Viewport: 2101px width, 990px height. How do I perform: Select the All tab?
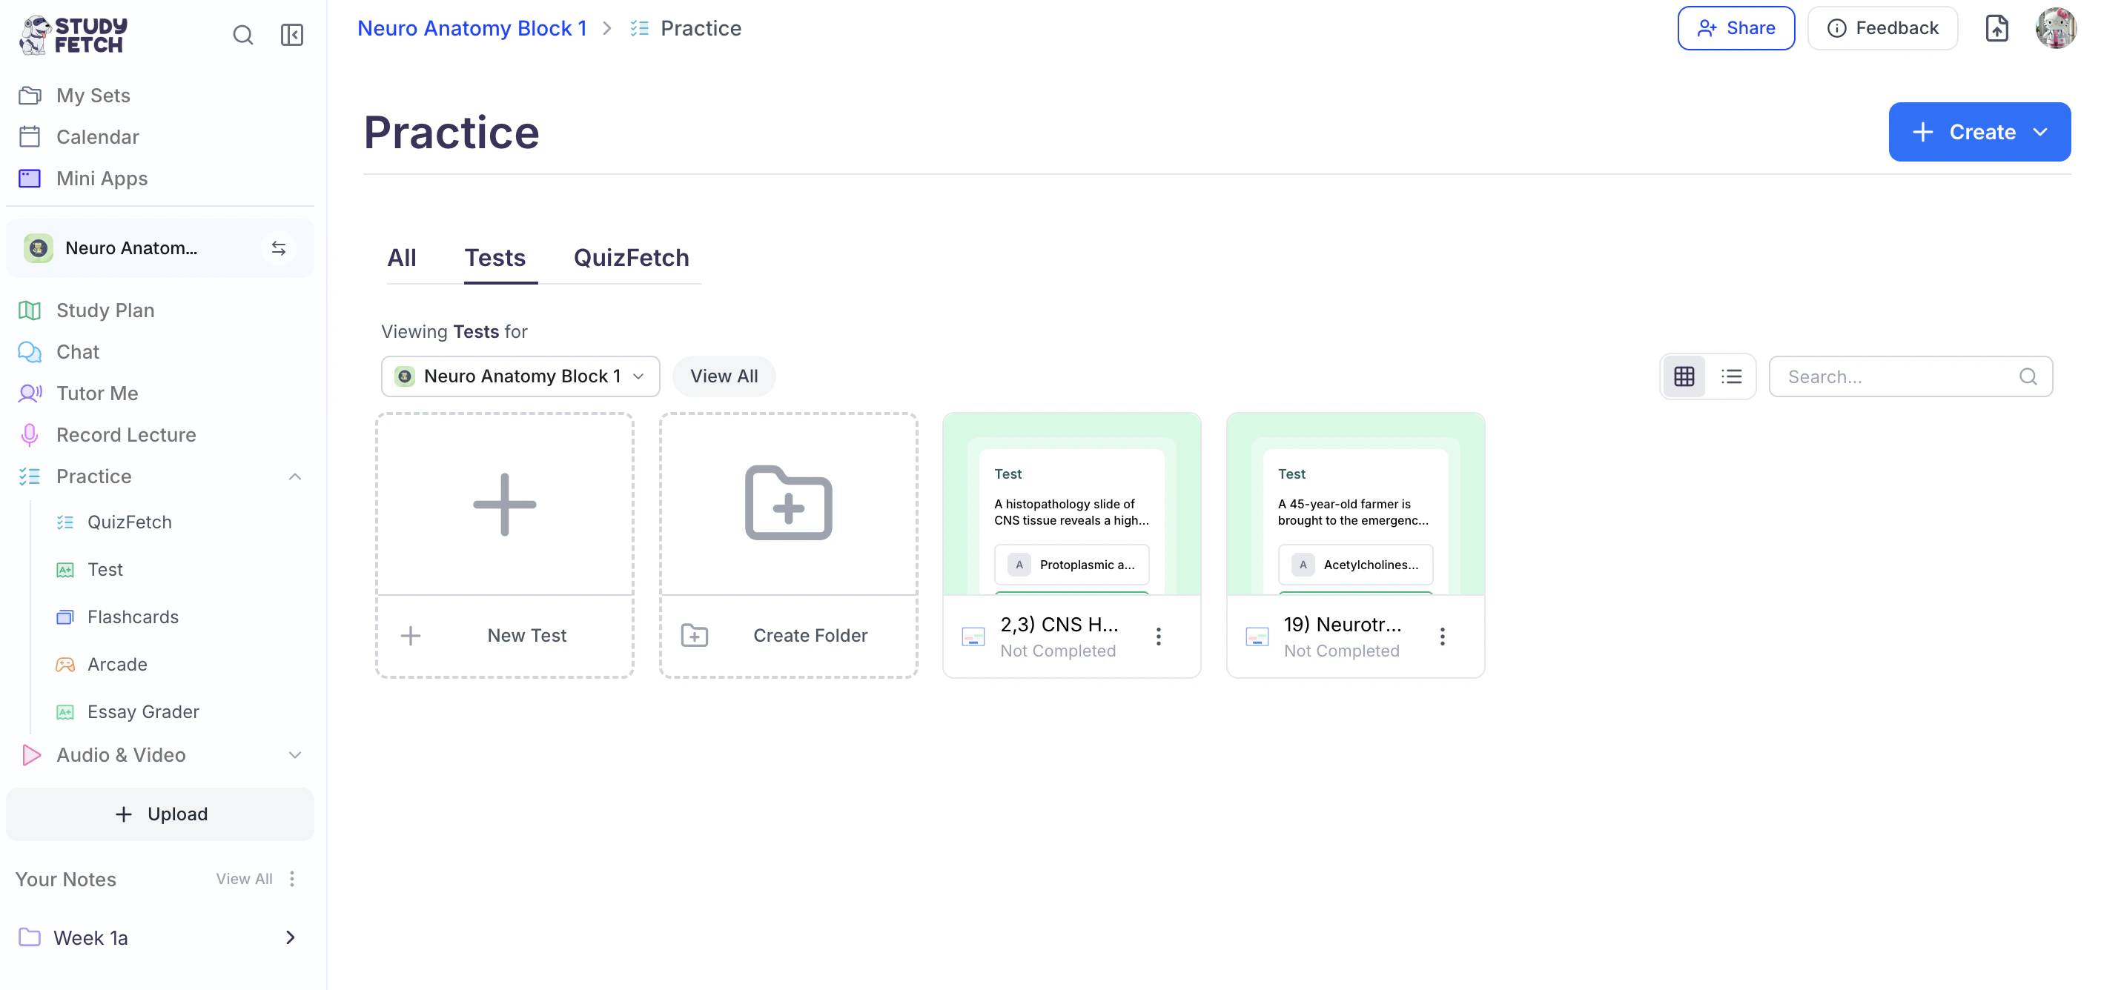(x=401, y=258)
